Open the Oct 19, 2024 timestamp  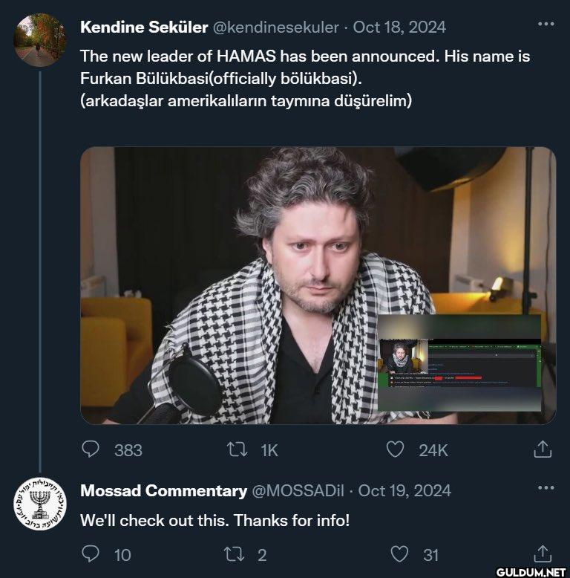tap(404, 491)
